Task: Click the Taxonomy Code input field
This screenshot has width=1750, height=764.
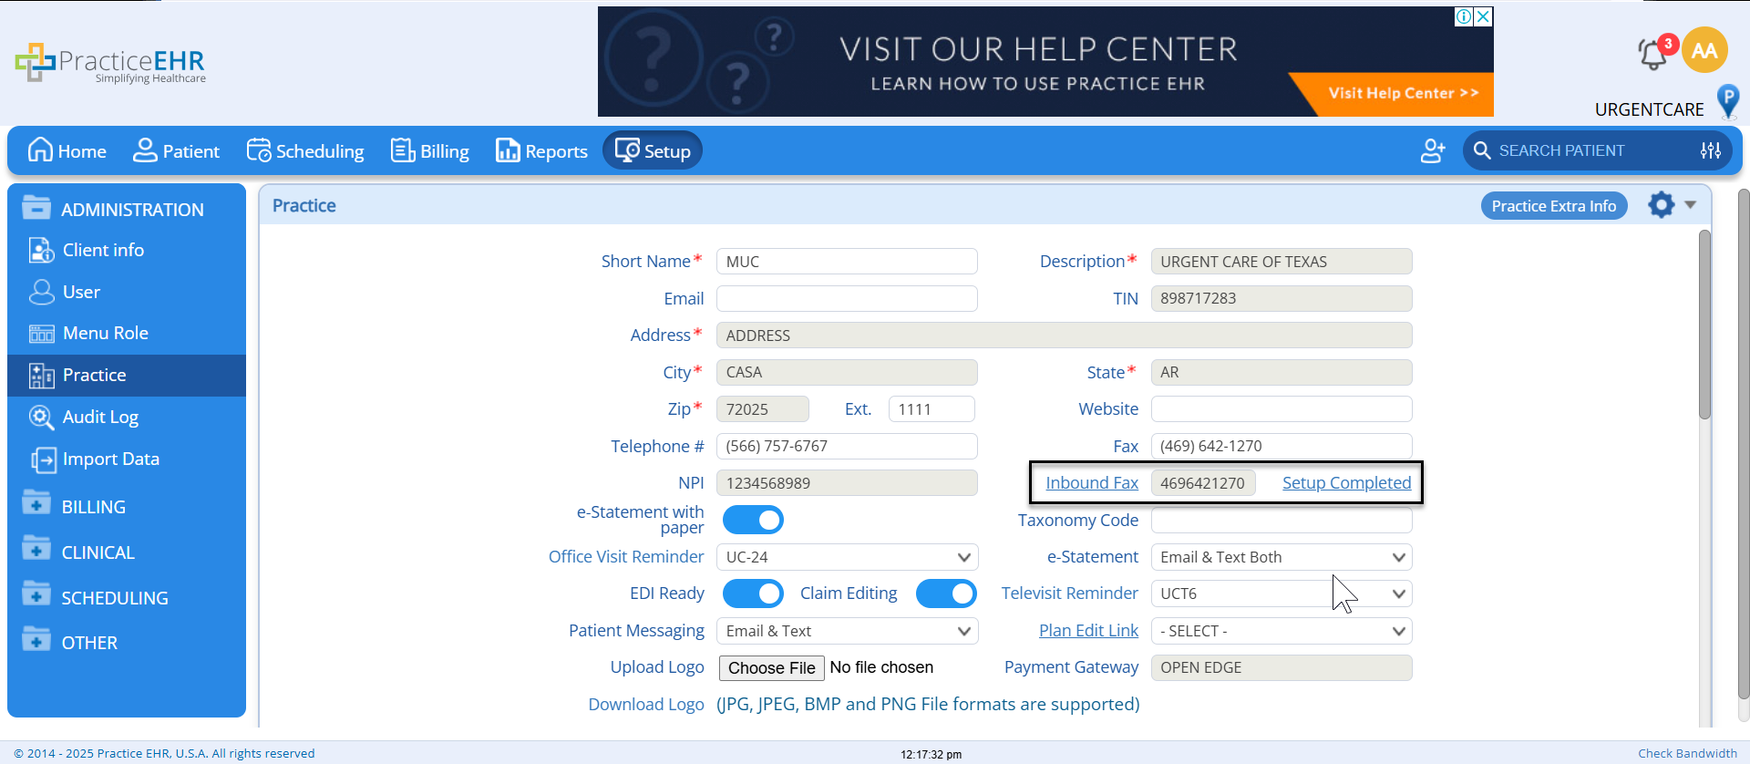Action: 1282,520
